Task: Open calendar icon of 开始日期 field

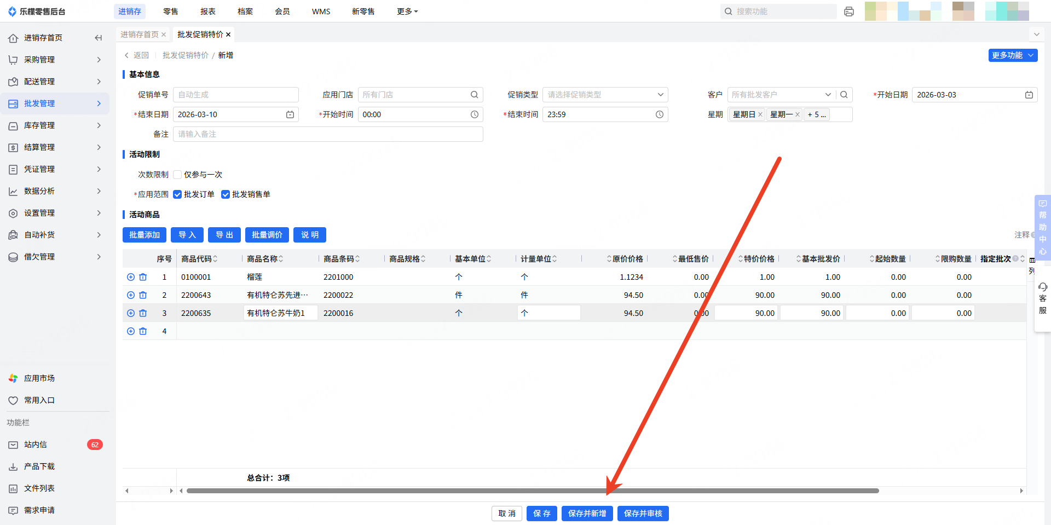Action: point(1029,95)
